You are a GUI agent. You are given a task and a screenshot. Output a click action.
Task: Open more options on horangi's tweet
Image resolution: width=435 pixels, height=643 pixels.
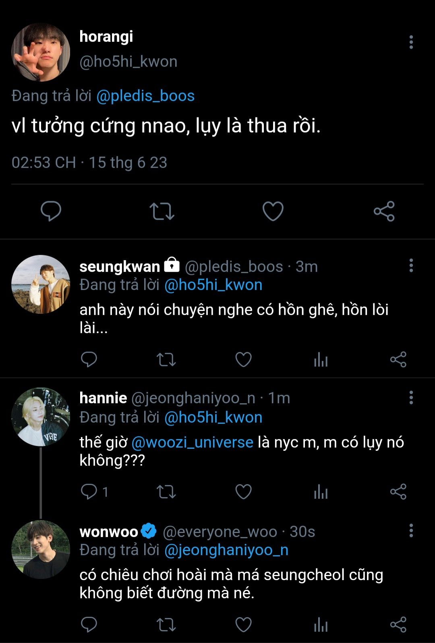click(x=411, y=42)
